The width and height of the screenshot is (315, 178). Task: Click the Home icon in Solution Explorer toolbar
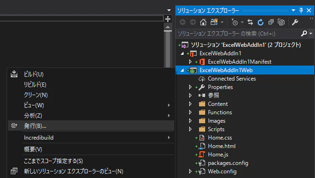203,22
